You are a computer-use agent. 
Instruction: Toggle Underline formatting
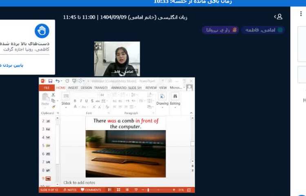86,101
